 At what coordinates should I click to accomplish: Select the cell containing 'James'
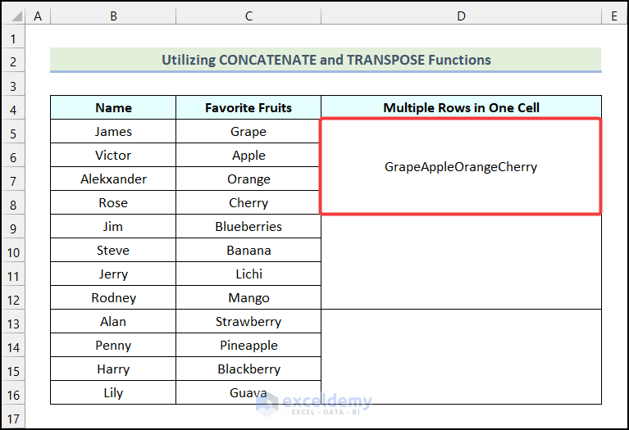point(113,131)
